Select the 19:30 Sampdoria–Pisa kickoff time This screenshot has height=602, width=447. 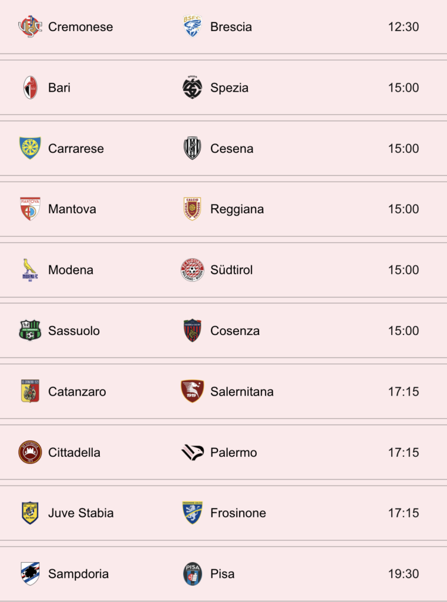pyautogui.click(x=404, y=574)
